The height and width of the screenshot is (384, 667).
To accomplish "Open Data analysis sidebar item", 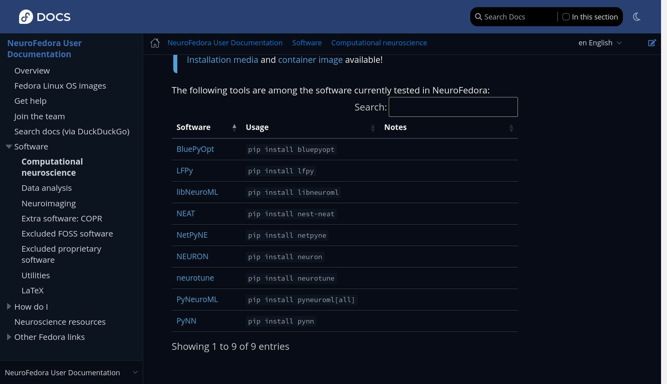I will point(47,188).
